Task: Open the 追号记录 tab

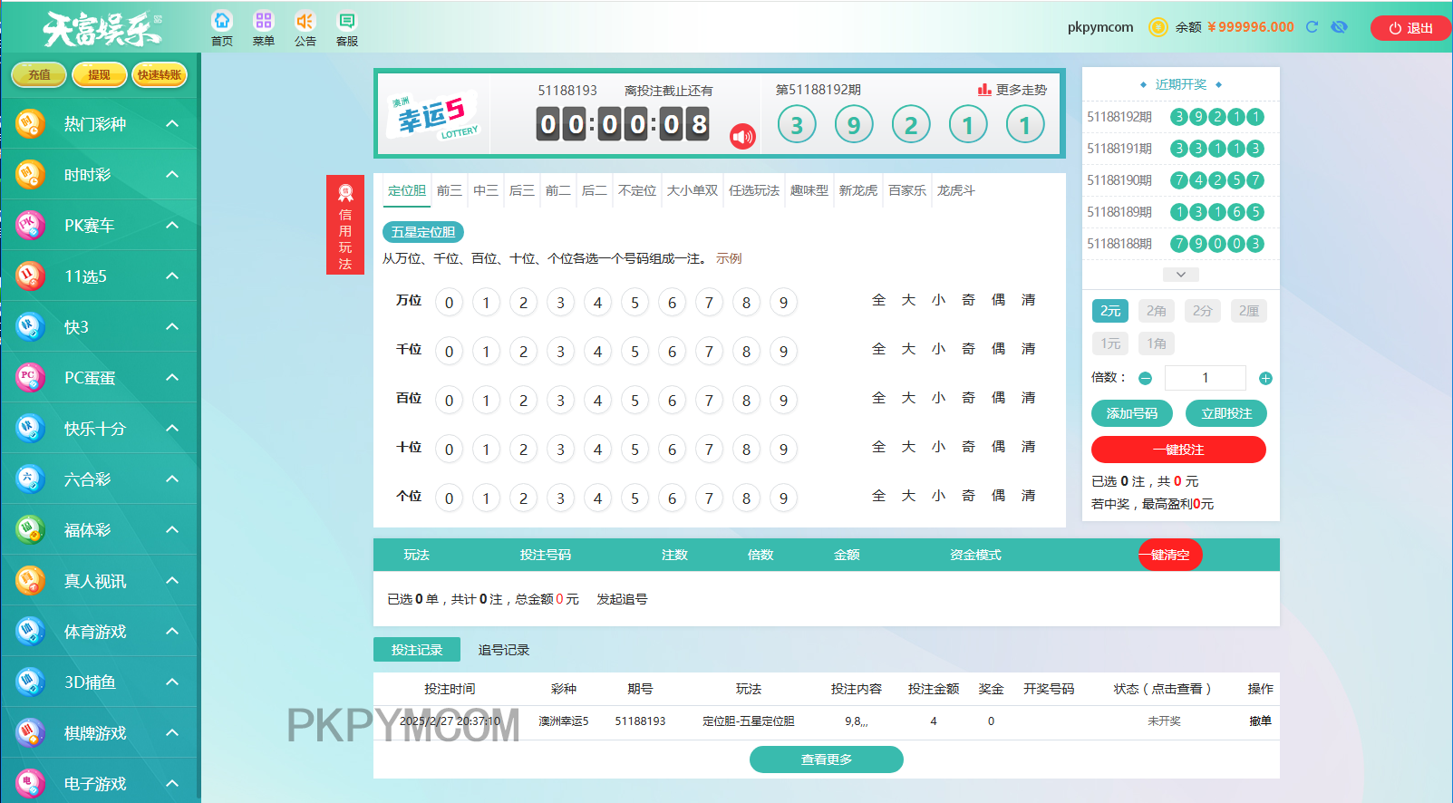Action: pos(504,650)
